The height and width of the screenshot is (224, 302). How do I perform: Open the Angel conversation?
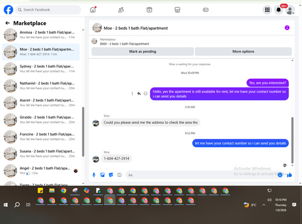pos(40,171)
